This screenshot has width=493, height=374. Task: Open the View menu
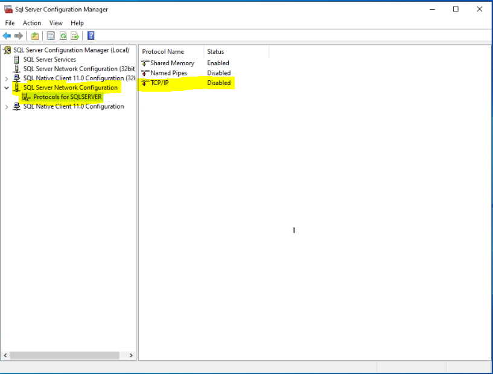click(56, 23)
